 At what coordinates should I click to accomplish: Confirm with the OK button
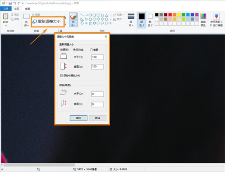coord(79,118)
